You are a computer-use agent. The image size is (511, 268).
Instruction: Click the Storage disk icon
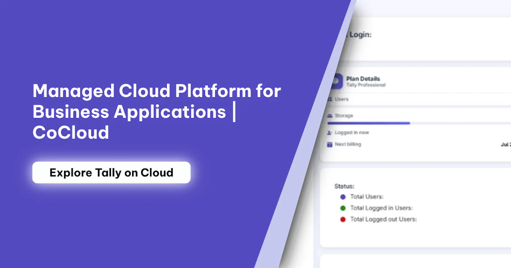pyautogui.click(x=330, y=116)
